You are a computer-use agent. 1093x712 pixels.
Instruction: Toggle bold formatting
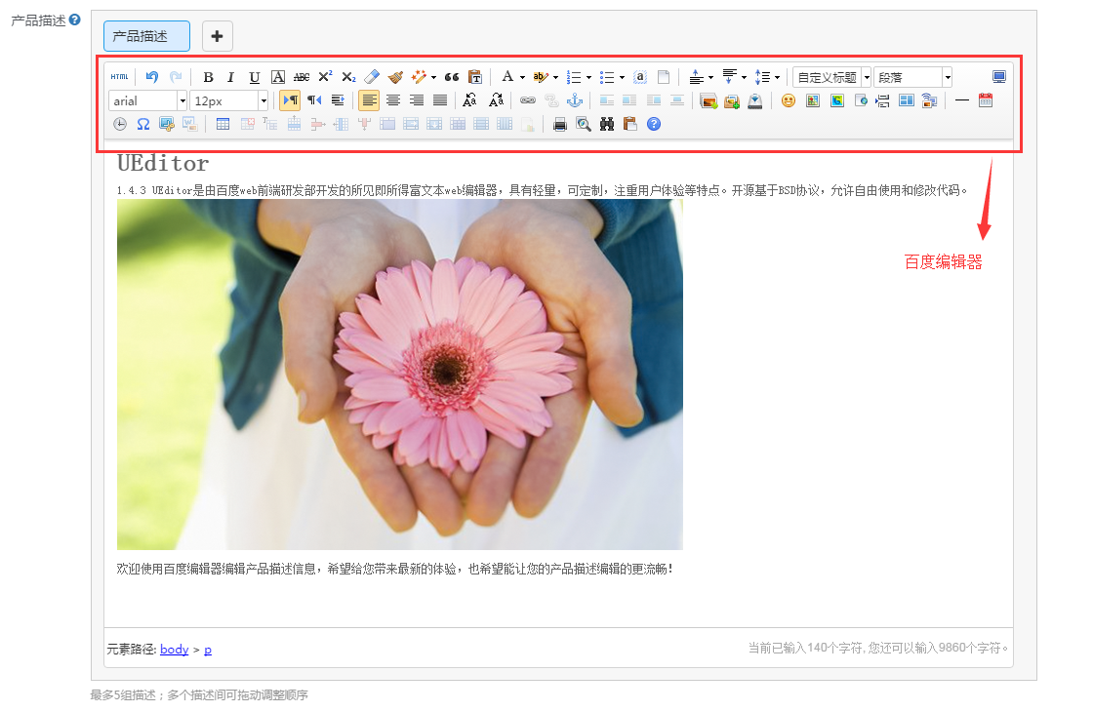click(x=208, y=77)
